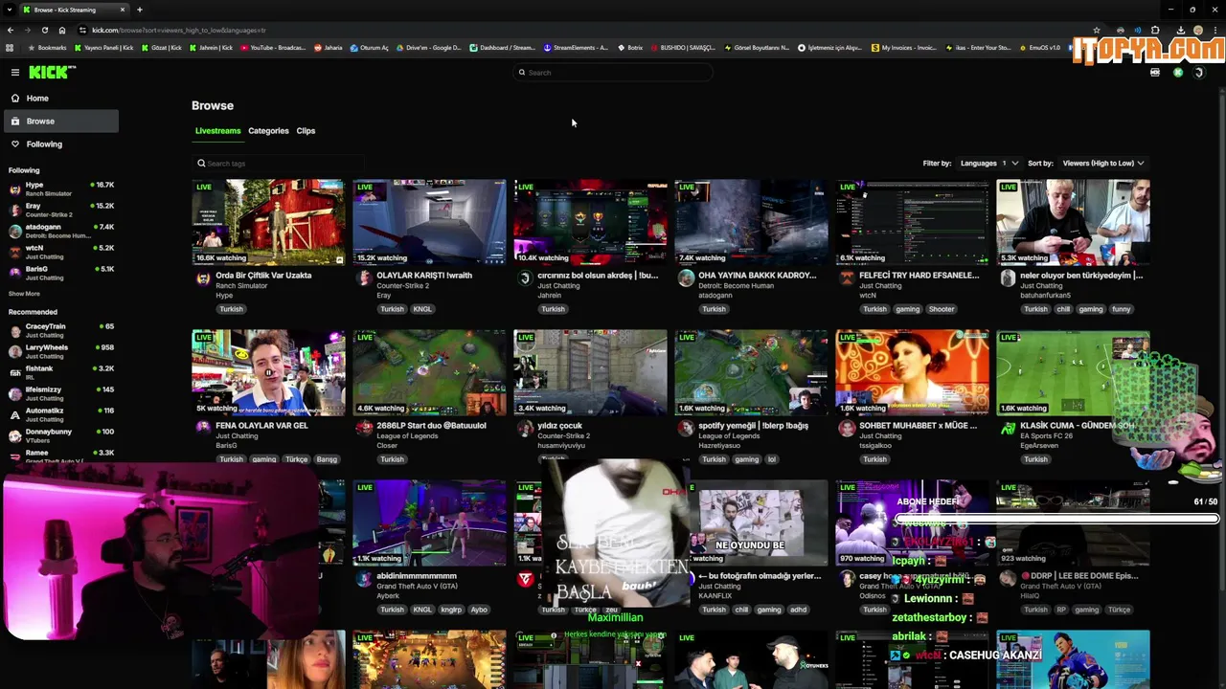The width and height of the screenshot is (1226, 689).
Task: Click Donnaybunny avatar in Recommended
Action: (14, 435)
